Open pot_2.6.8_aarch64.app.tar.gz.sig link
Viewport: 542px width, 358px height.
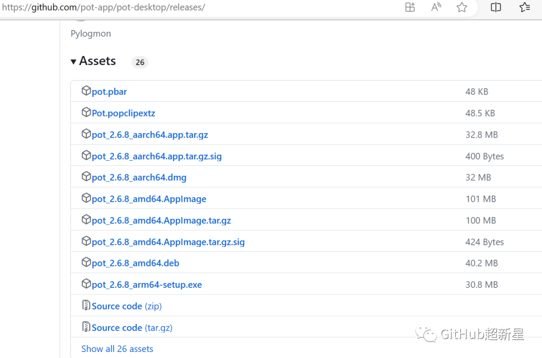[157, 156]
